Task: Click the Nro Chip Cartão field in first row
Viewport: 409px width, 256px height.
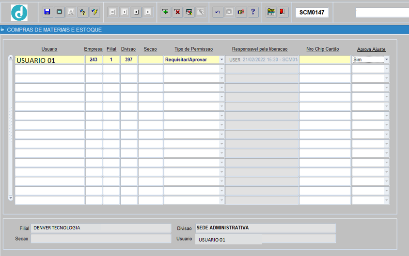Action: pyautogui.click(x=324, y=60)
